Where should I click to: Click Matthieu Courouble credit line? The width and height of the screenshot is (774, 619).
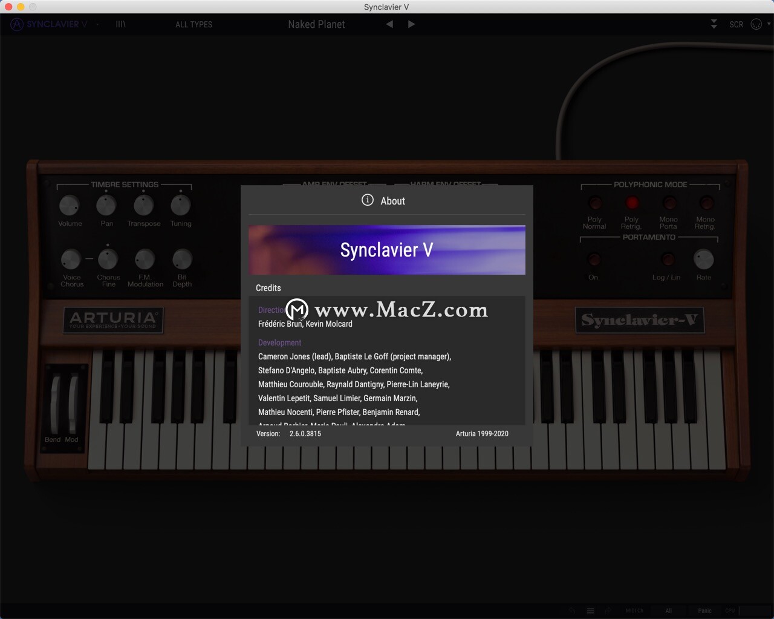coord(354,384)
